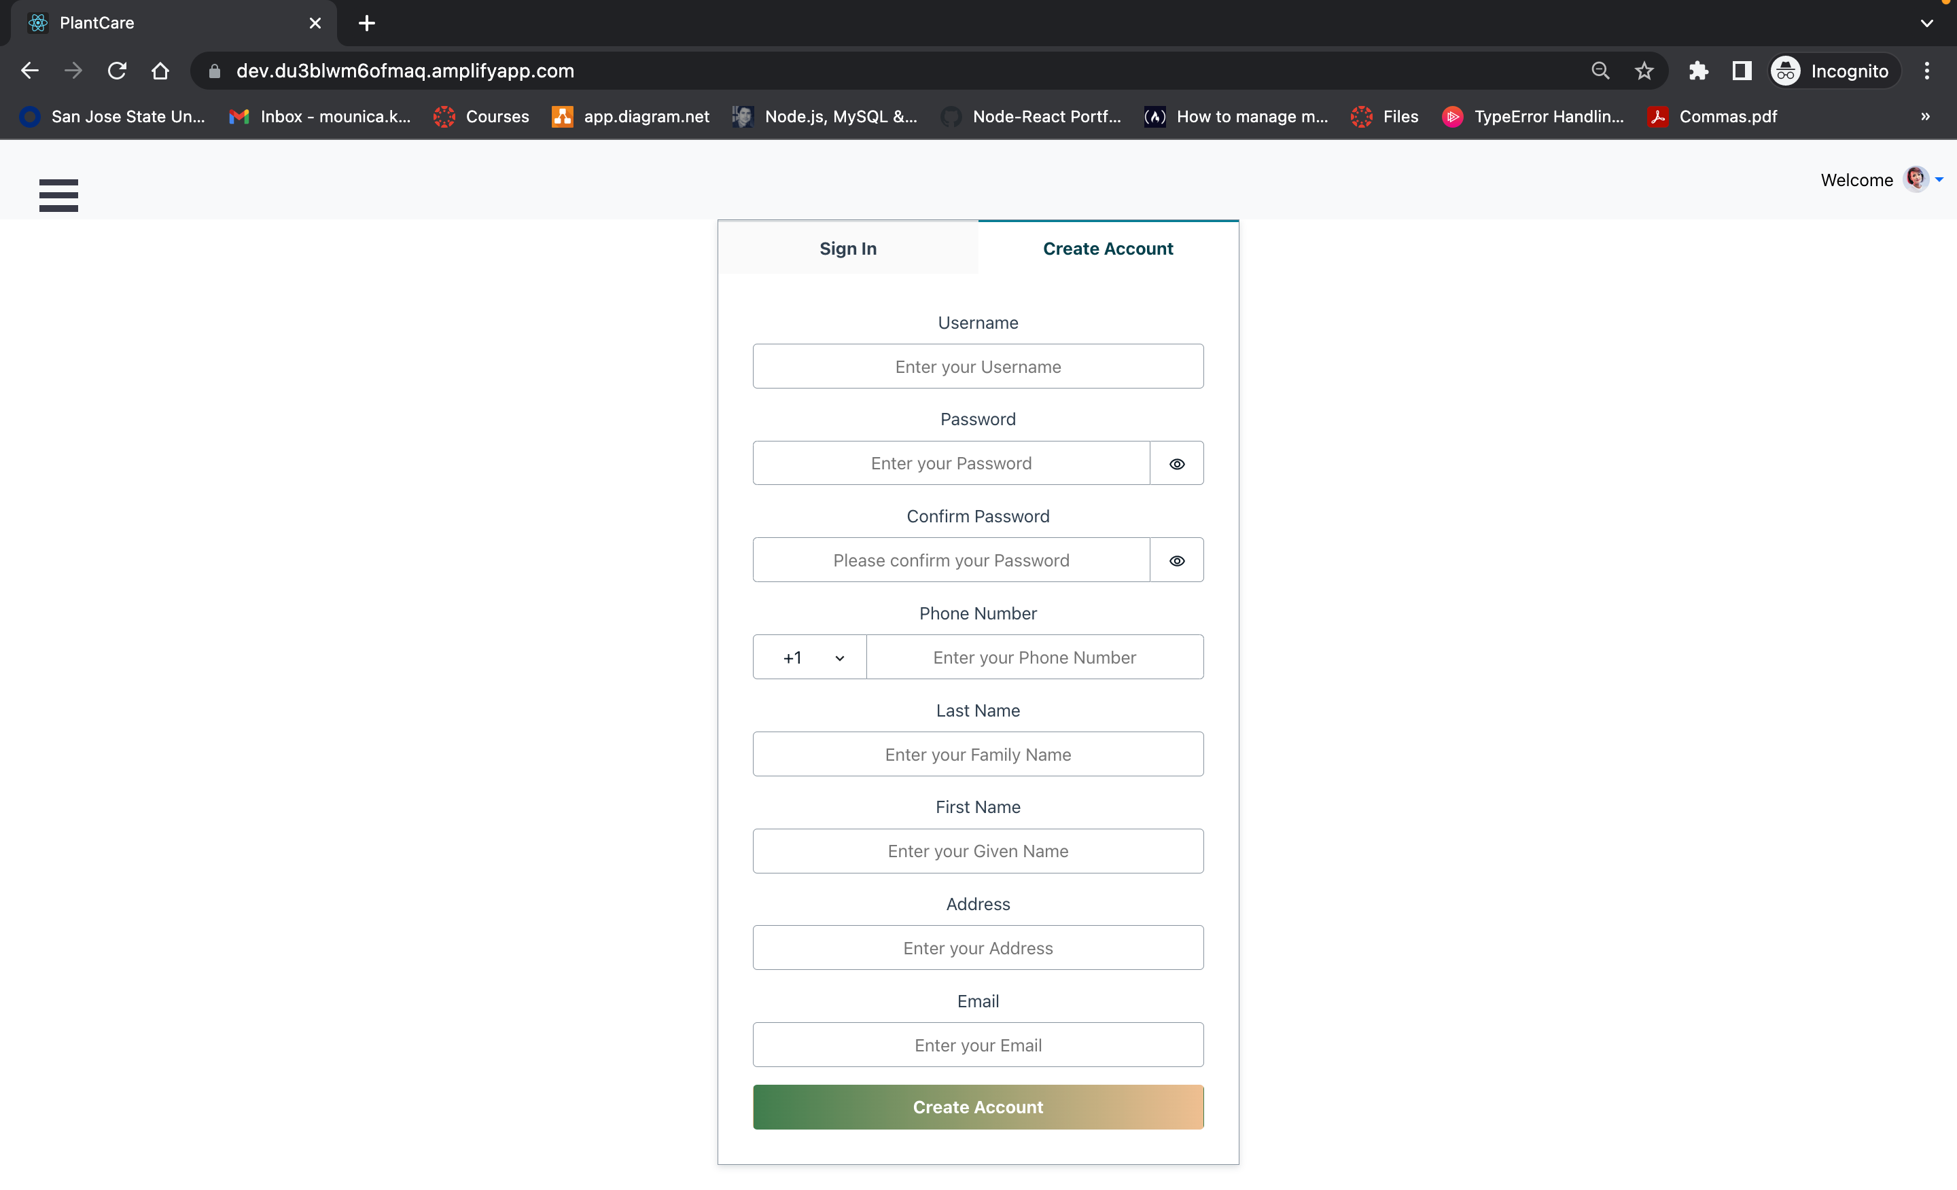This screenshot has width=1957, height=1190.
Task: Expand the Welcome user dropdown arrow
Action: click(x=1939, y=179)
